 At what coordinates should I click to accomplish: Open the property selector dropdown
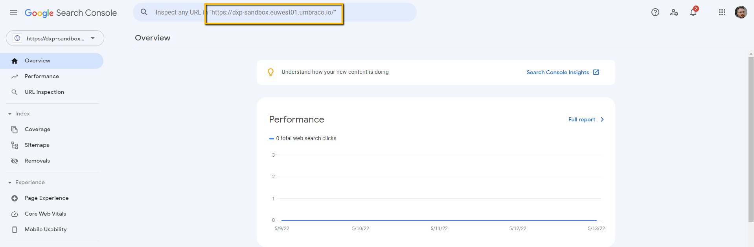pyautogui.click(x=55, y=38)
